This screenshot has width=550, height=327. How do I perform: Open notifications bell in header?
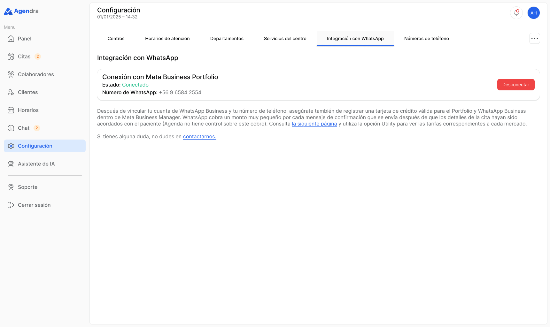point(516,13)
